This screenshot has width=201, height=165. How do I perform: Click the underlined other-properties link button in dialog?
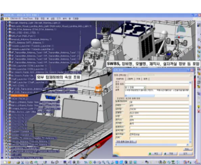pyautogui.click(x=126, y=142)
